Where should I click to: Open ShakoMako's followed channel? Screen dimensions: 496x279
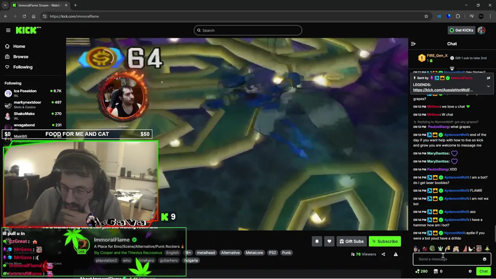[33, 116]
